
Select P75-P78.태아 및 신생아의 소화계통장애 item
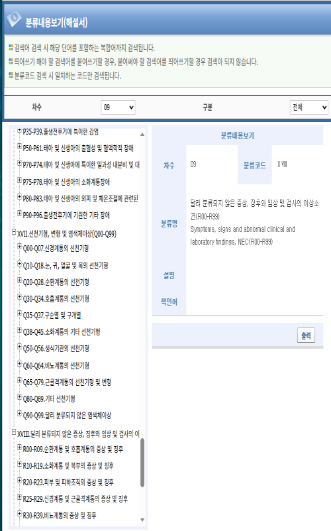click(66, 182)
